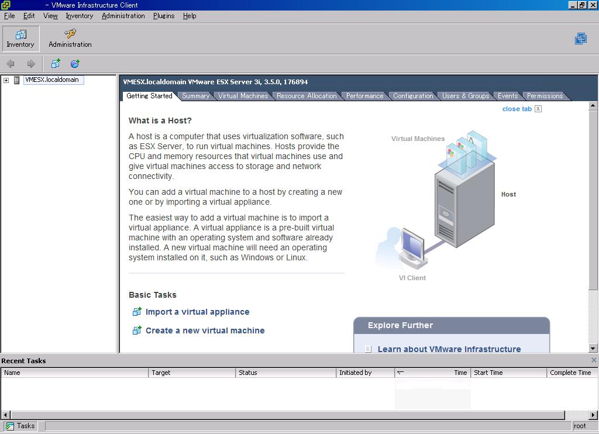
Task: Click Create a new virtual machine link
Action: click(205, 330)
